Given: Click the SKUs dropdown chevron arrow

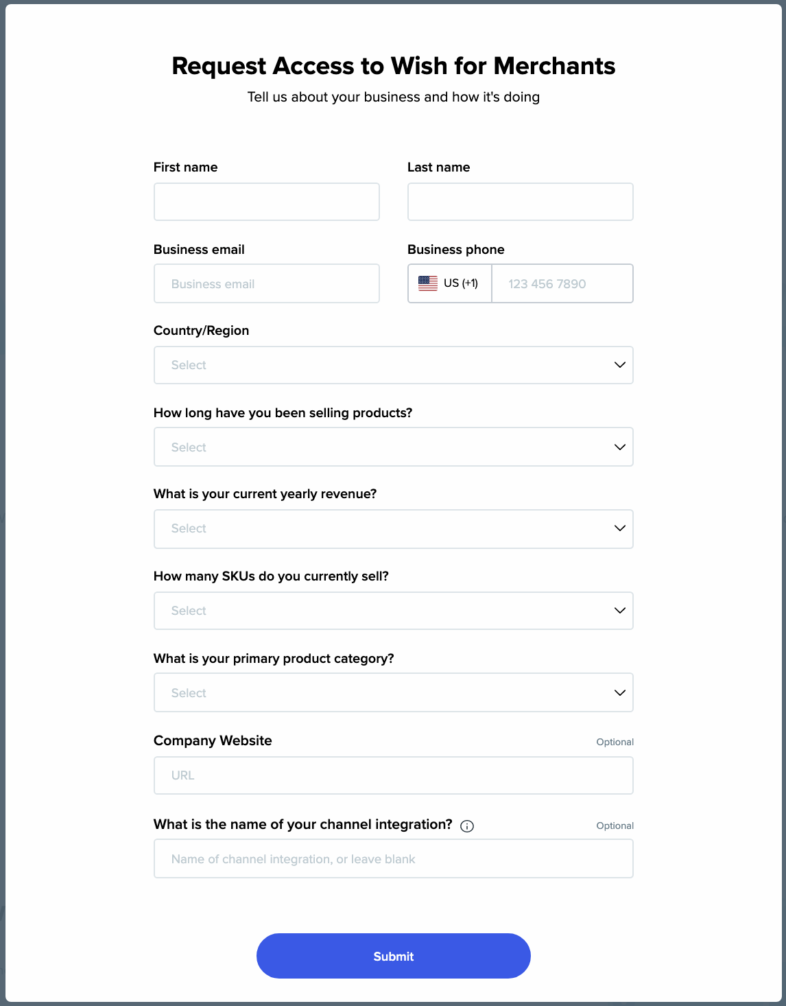Looking at the screenshot, I should click(x=619, y=611).
